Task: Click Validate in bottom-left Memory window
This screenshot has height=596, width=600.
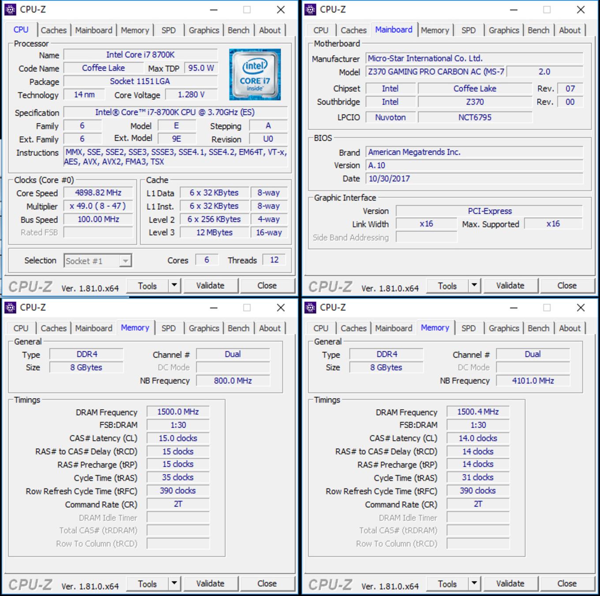Action: coord(210,584)
